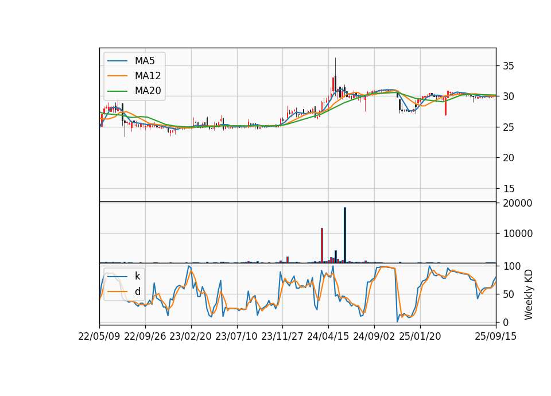Click the price axis value 25

509,127
